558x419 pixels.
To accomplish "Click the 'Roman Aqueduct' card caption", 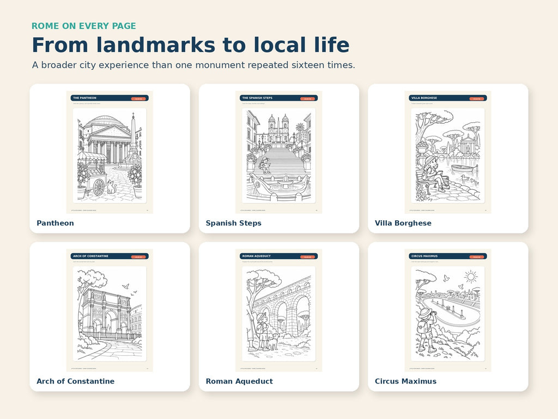I will 239,381.
